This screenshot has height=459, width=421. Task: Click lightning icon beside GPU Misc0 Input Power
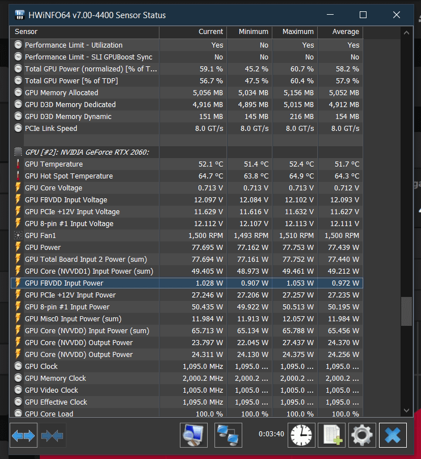click(18, 319)
